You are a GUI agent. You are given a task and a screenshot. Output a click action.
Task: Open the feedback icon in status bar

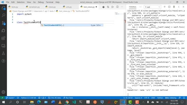coord(180,98)
